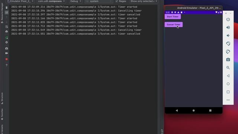The image size is (238, 134).
Task: Tap the Android navigation bar recents button
Action: pyautogui.click(x=210, y=111)
